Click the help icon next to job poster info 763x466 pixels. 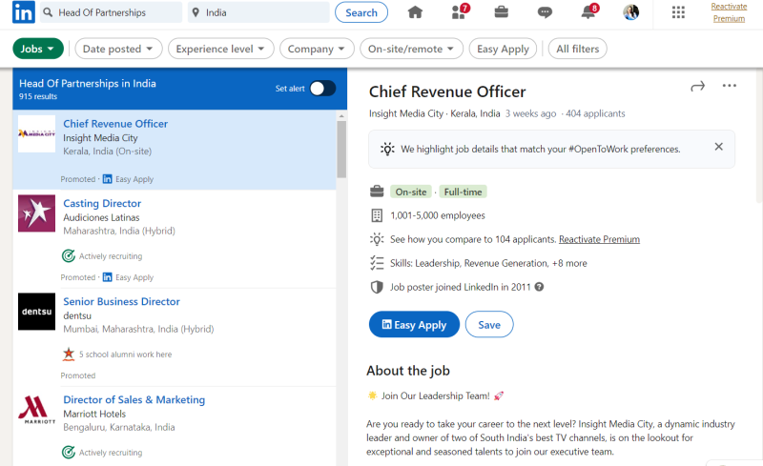[x=539, y=287]
